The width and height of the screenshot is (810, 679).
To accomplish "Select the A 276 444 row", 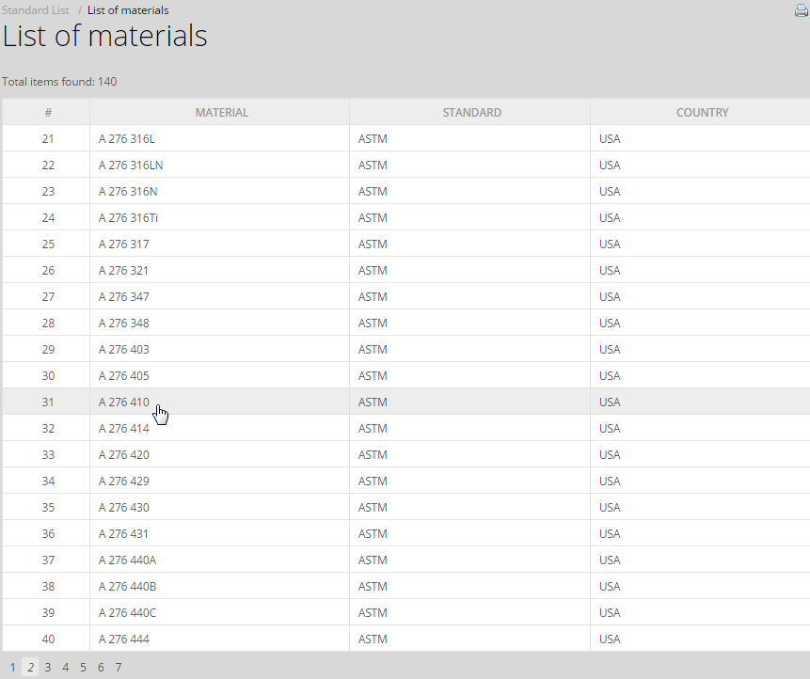I will click(406, 639).
